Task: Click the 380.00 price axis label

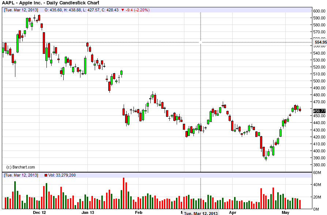Action: pos(319,165)
